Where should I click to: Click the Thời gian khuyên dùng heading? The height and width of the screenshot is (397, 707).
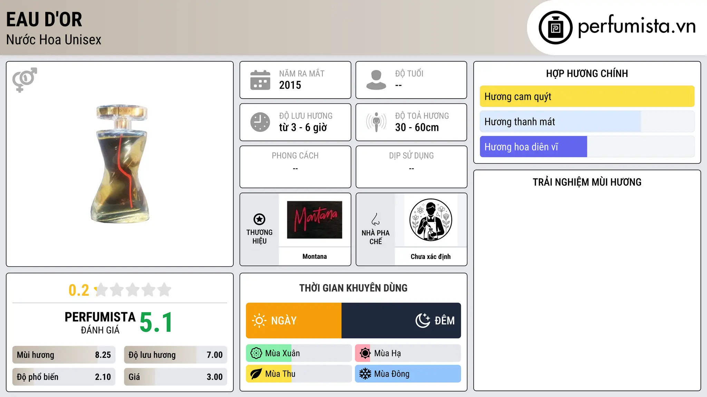click(x=353, y=288)
